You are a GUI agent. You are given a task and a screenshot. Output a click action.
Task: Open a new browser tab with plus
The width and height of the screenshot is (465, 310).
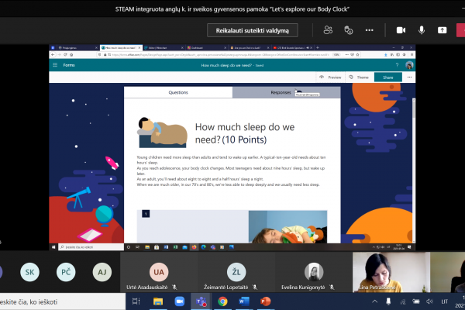click(318, 47)
